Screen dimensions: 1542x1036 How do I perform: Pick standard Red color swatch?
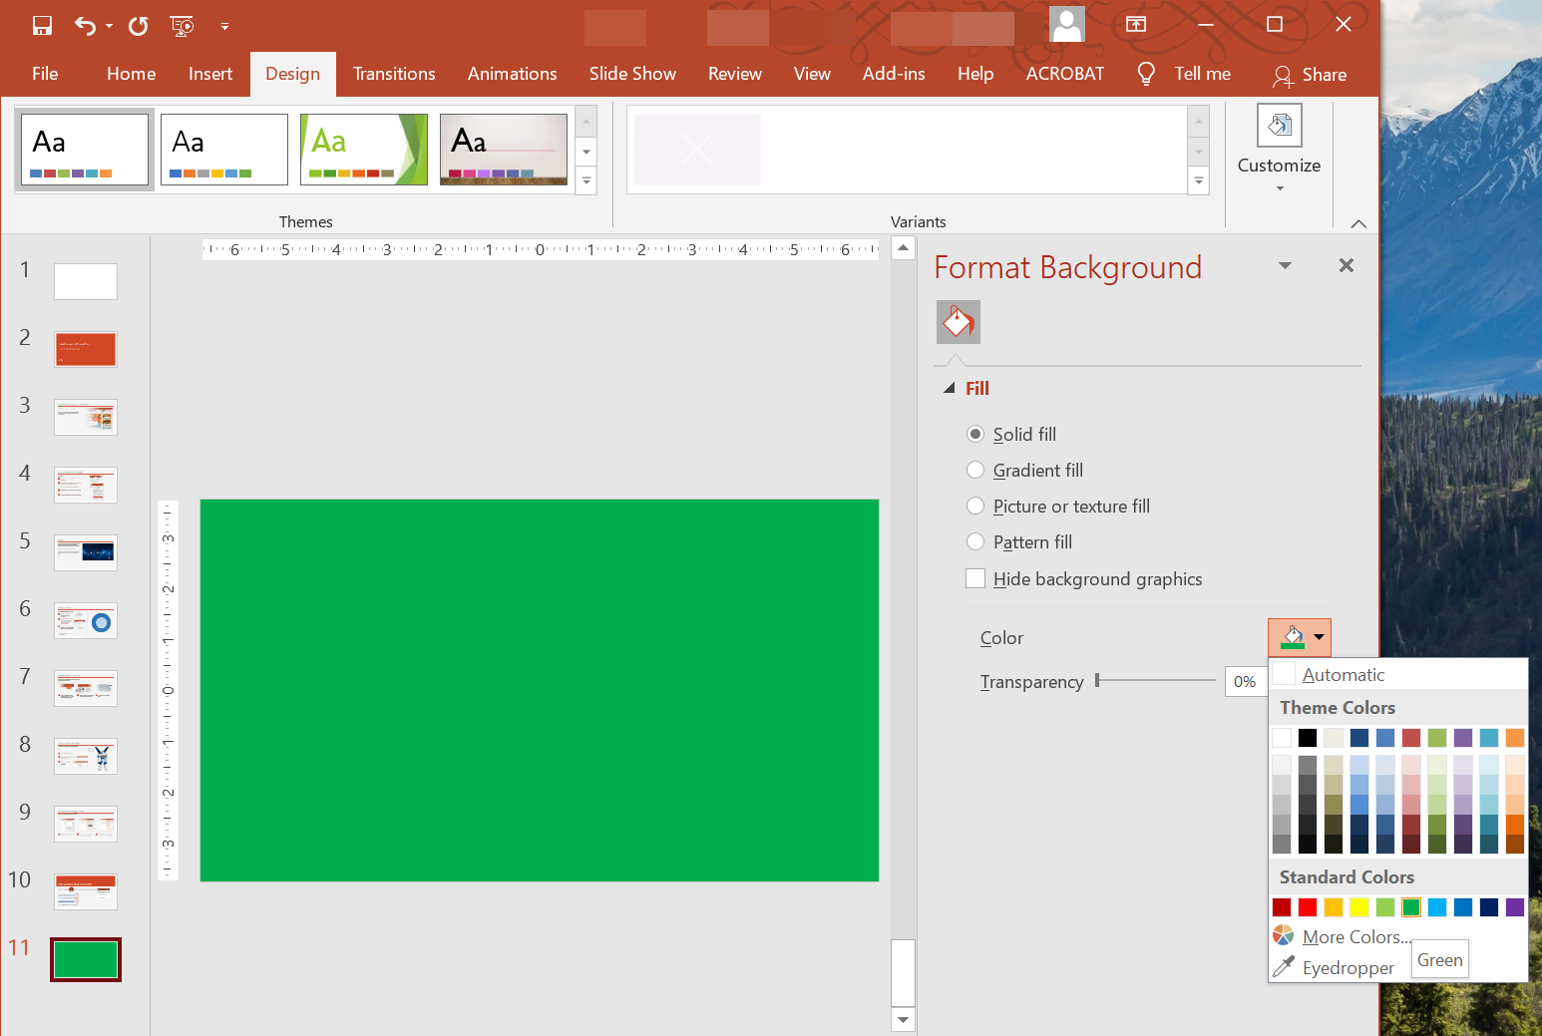pyautogui.click(x=1308, y=907)
